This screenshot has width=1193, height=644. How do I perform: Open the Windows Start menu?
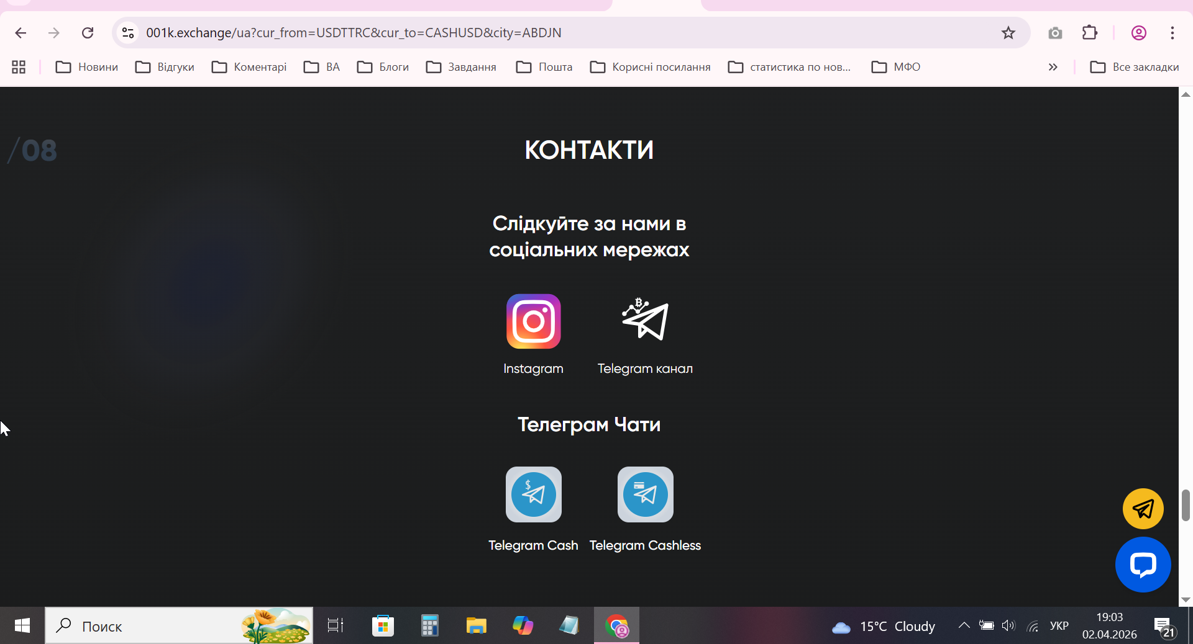22,625
